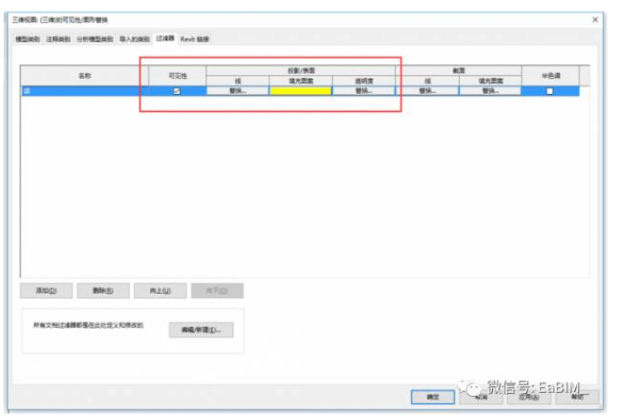This screenshot has width=618, height=419.
Task: Select the highlighted filter name cell
Action: [x=84, y=91]
